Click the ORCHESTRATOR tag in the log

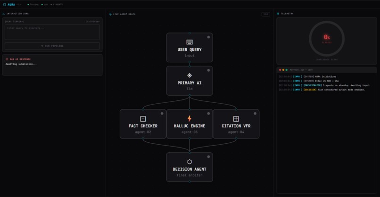click(x=313, y=85)
